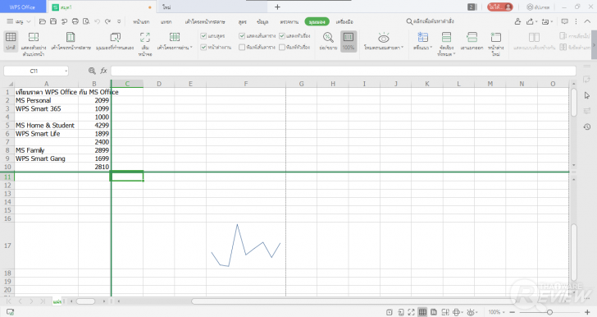This screenshot has width=597, height=317.
Task: Toggle the Print Headings checkbox
Action: point(282,48)
